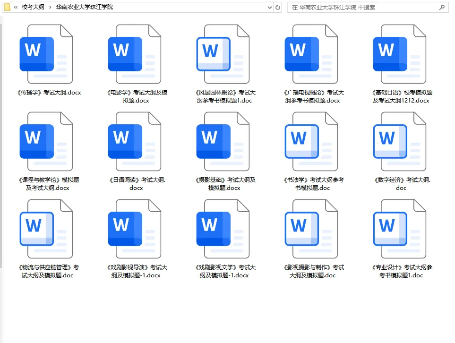The width and height of the screenshot is (455, 343).
Task: Click name 《风景园林概论》考试大纲参考书模拟题1.doc
Action: (x=225, y=96)
